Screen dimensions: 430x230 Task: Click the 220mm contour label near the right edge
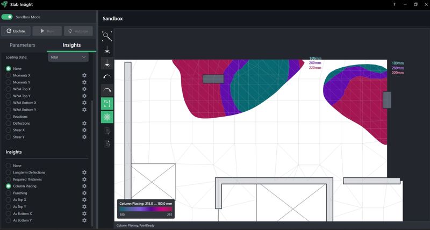(398, 73)
